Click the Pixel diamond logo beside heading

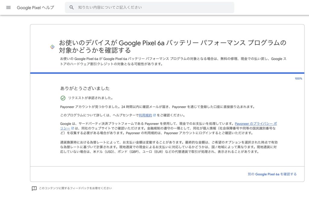click(x=52, y=47)
